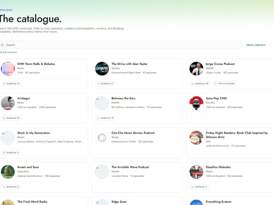
Task: Open Friday Night Readers artwork
Action: click(196, 138)
